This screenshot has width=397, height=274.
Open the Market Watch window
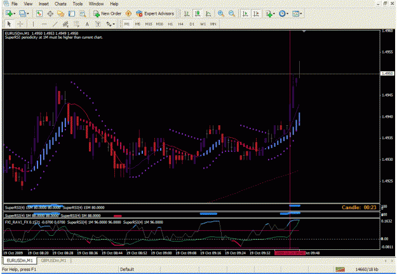pyautogui.click(x=39, y=14)
